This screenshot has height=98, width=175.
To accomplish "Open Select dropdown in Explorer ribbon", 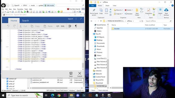I will pos(160,12).
